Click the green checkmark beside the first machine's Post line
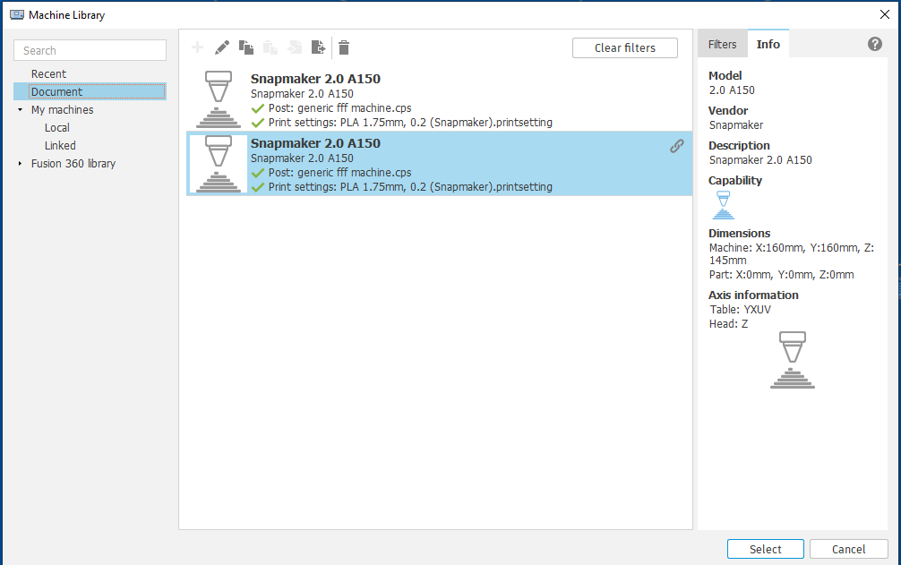The width and height of the screenshot is (901, 565). tap(258, 108)
